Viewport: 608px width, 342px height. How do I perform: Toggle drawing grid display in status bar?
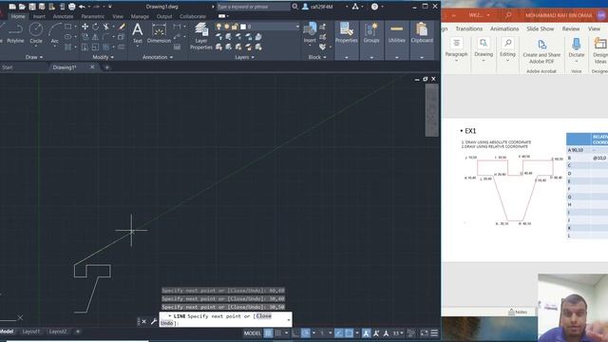click(x=268, y=333)
